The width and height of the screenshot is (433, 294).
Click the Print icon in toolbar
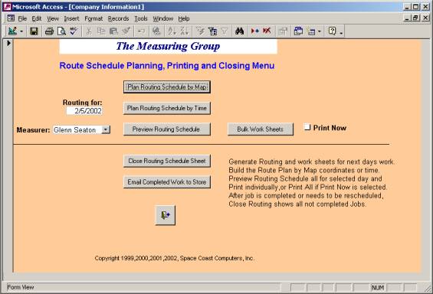pos(49,31)
